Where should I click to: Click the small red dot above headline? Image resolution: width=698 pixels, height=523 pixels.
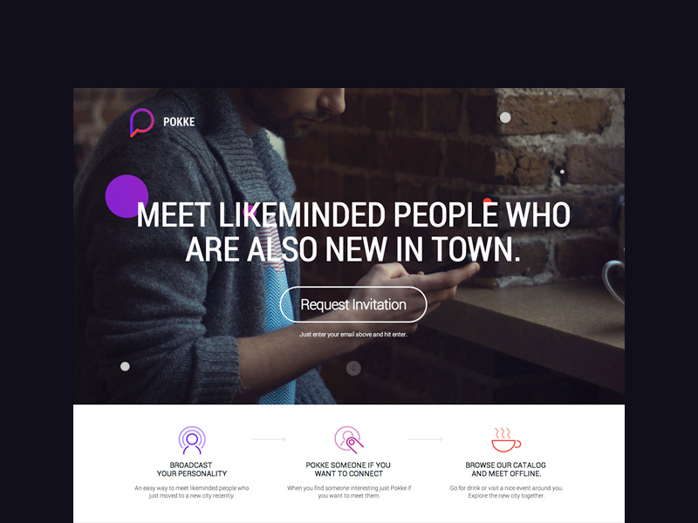click(x=488, y=201)
